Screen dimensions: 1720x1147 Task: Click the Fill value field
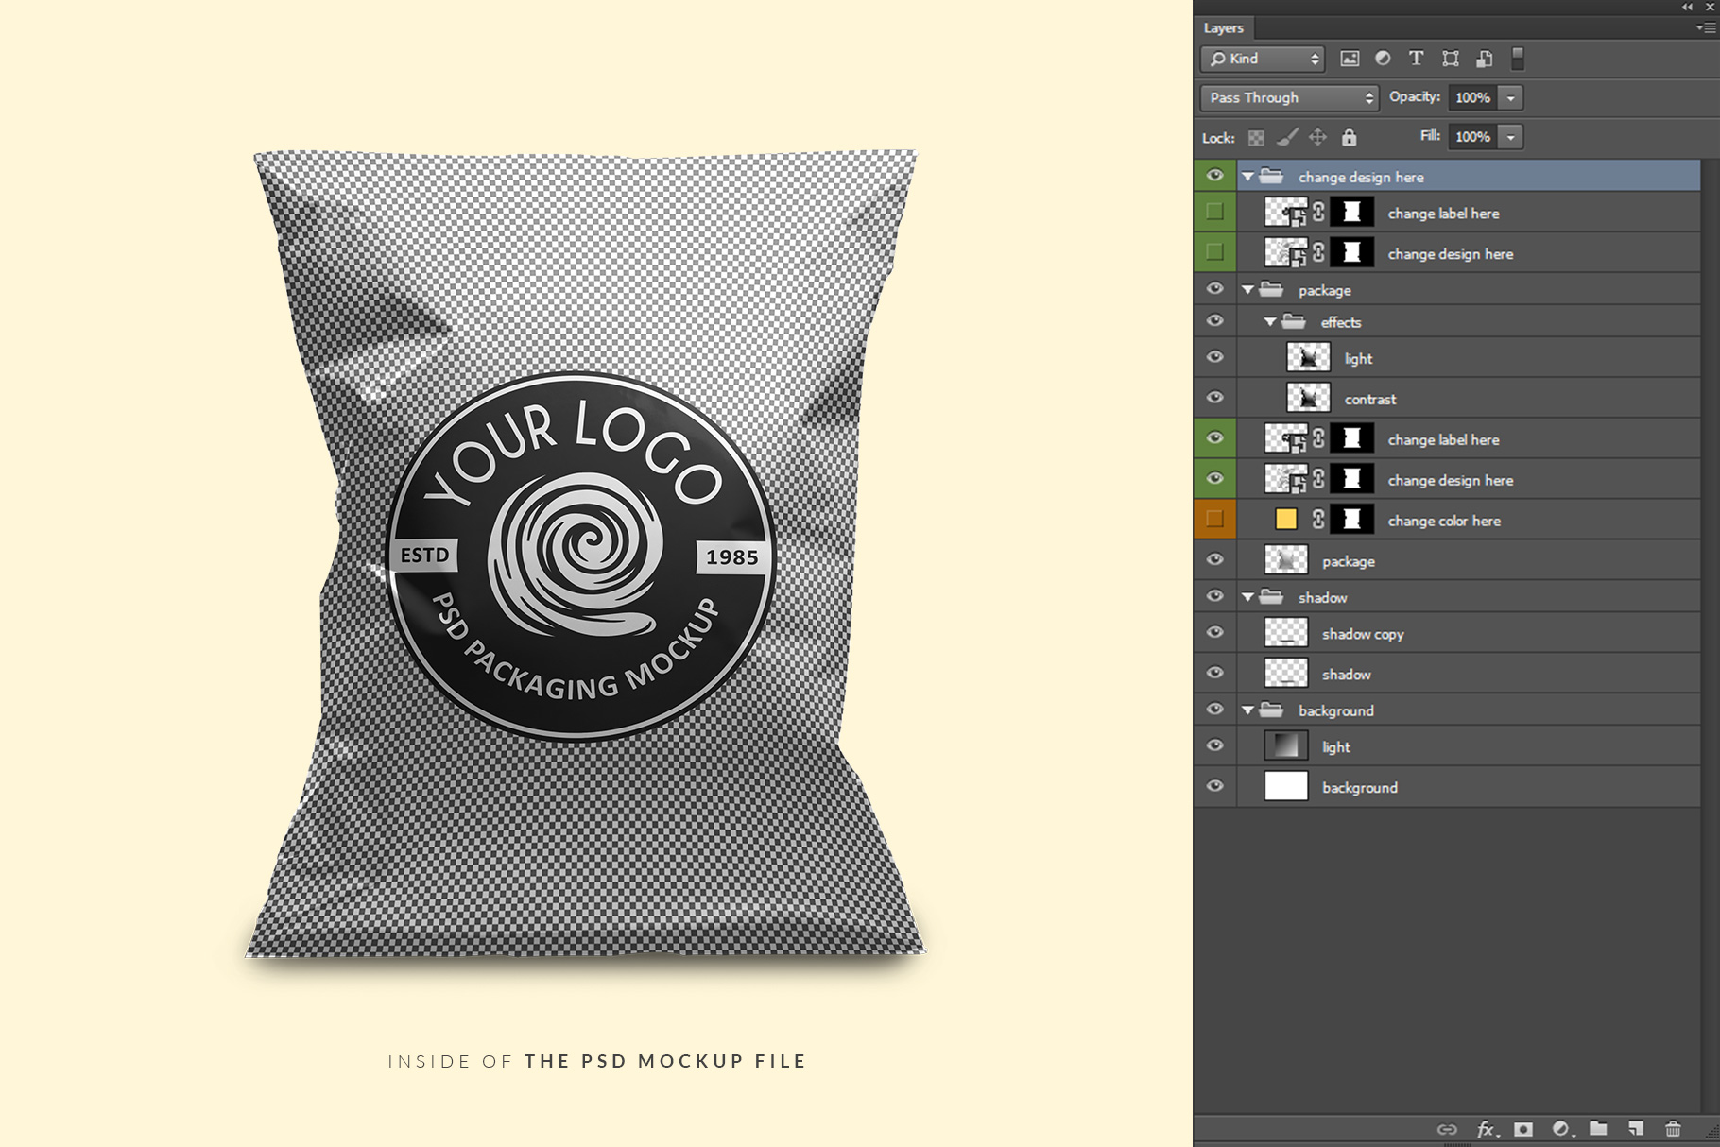(x=1472, y=137)
